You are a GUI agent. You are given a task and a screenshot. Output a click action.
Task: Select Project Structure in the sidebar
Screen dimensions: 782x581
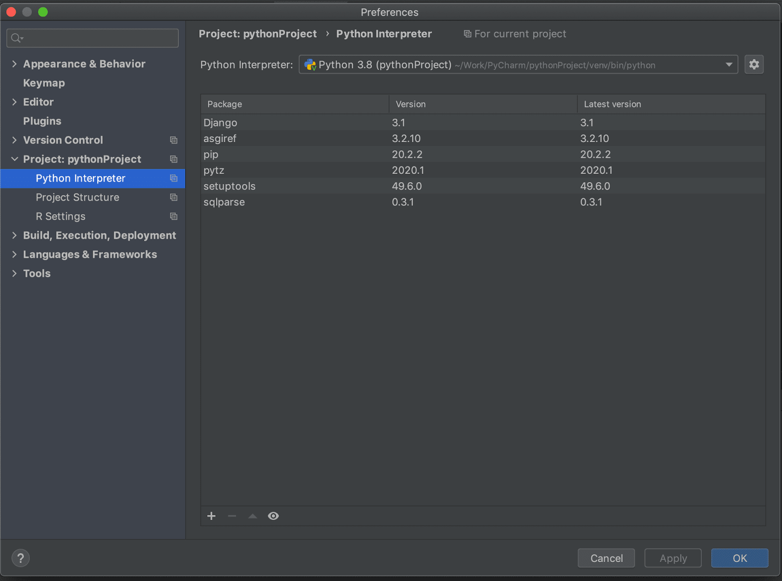(77, 197)
